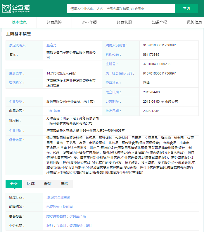Click company name 韩都衣舍电子商务集团股份有限公司

pyautogui.click(x=71, y=55)
